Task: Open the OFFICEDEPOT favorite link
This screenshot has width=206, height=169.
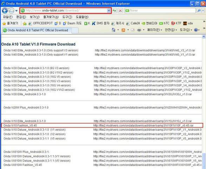Action: click(41, 23)
